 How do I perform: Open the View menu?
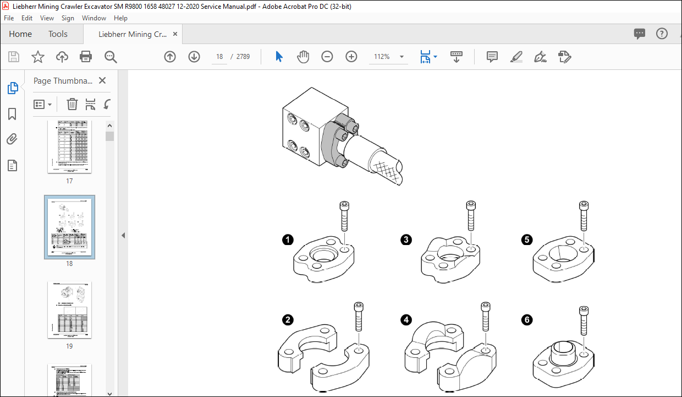[47, 18]
